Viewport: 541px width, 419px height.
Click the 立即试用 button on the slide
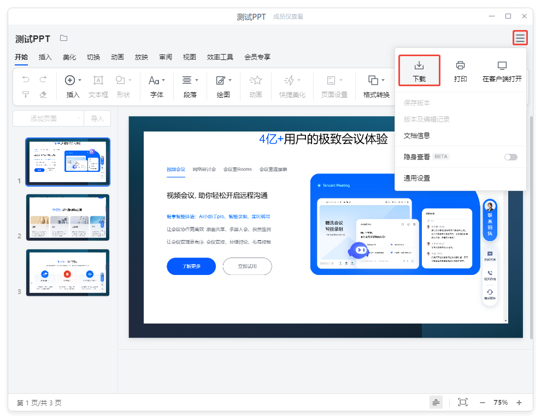tap(247, 266)
